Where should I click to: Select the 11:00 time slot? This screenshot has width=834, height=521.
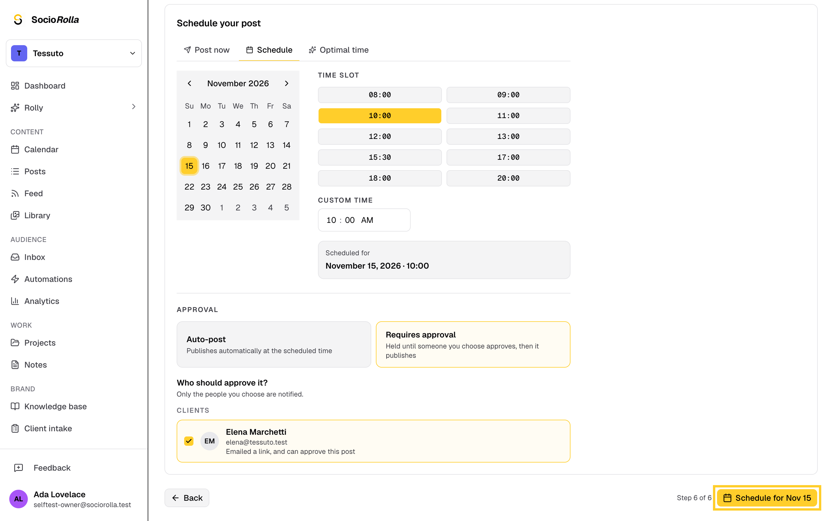pyautogui.click(x=508, y=116)
